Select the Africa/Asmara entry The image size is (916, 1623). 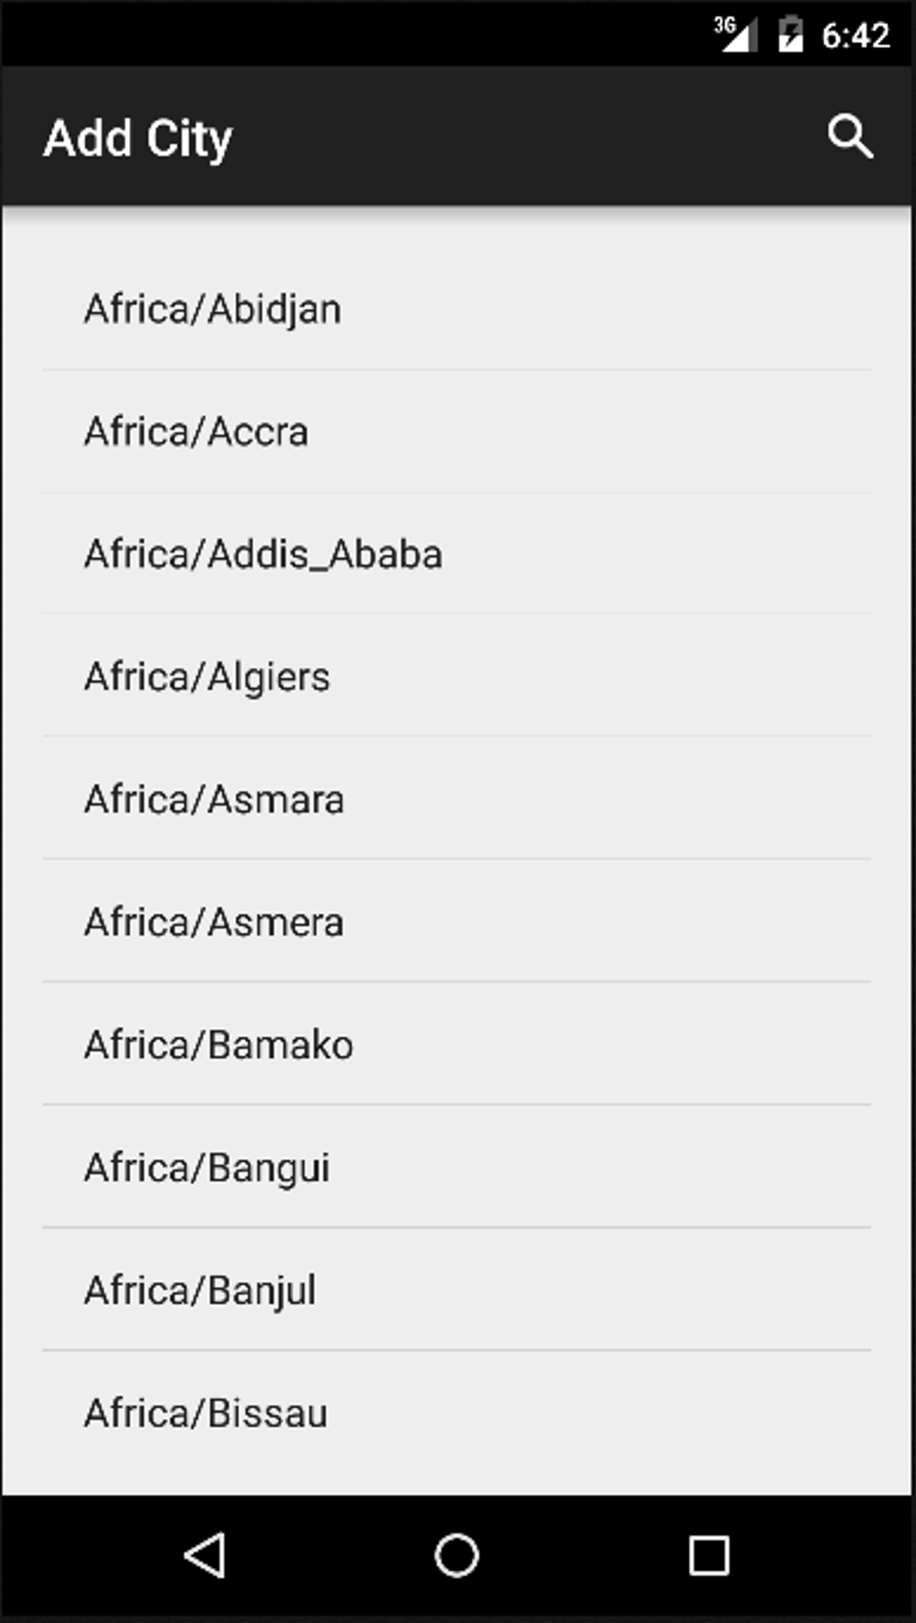pos(215,800)
